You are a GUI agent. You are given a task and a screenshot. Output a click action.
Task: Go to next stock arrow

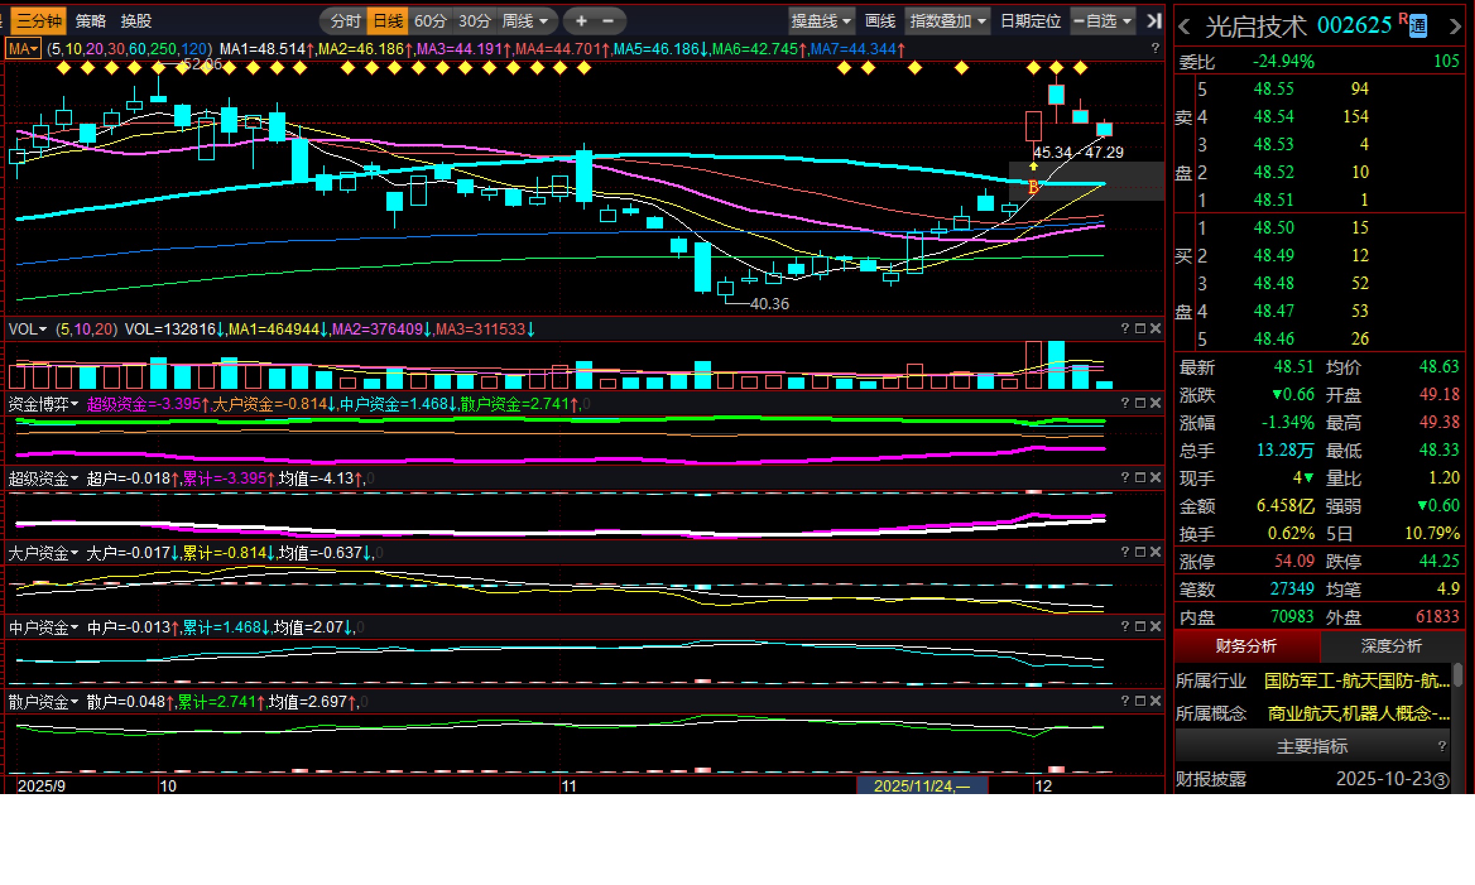point(1455,27)
